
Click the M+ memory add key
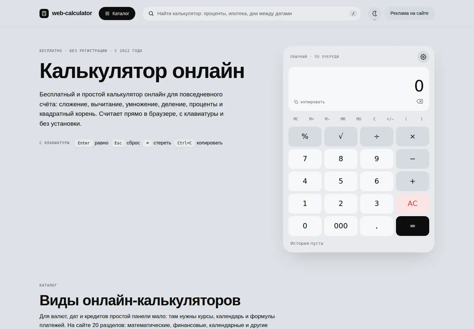311,119
